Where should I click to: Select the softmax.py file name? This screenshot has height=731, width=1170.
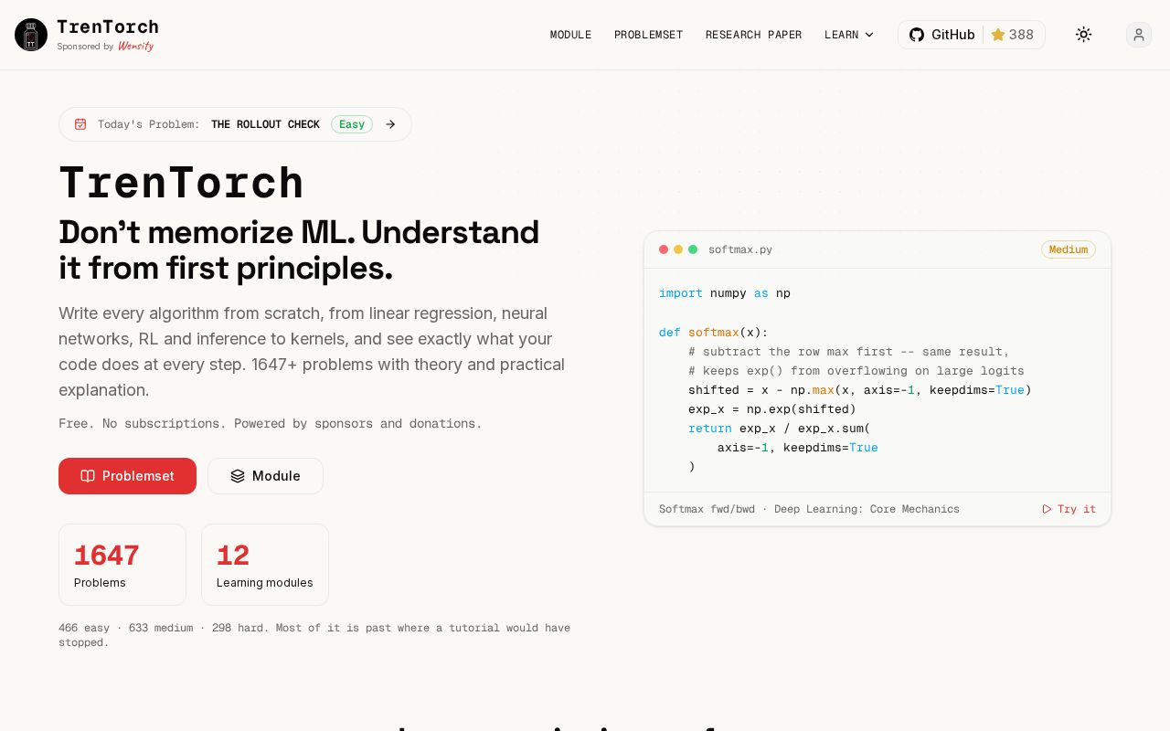[740, 249]
